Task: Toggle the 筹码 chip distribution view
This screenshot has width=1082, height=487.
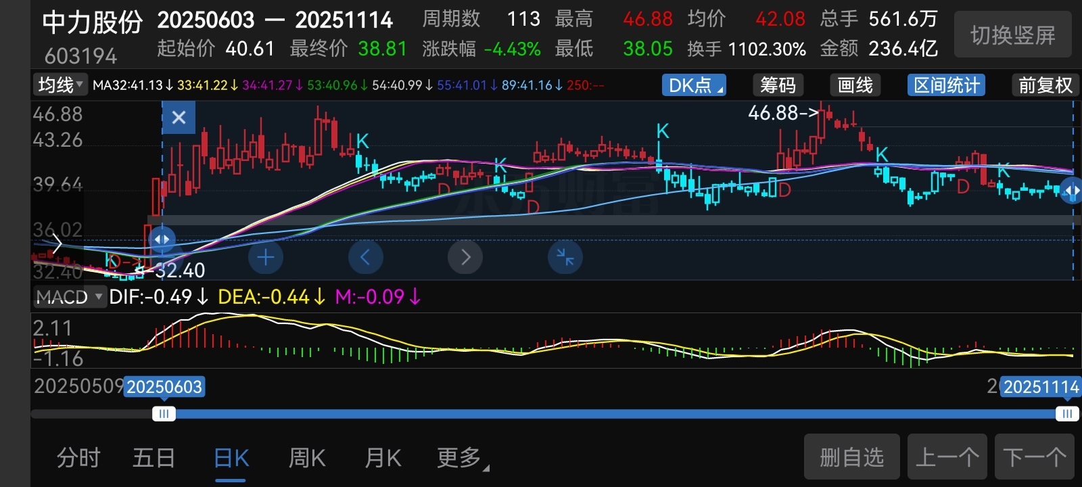Action: (x=778, y=85)
